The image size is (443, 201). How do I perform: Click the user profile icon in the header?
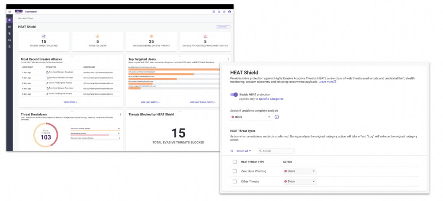[229, 11]
